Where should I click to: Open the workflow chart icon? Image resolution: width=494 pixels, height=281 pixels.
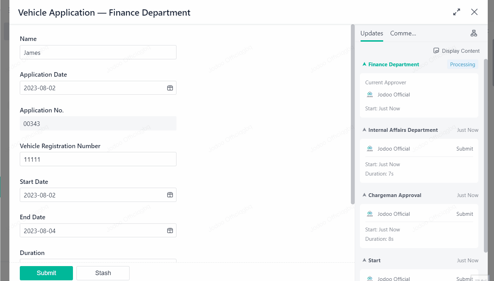coord(474,33)
